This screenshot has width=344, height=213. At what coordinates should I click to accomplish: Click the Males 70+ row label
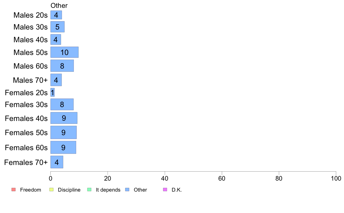coord(30,80)
